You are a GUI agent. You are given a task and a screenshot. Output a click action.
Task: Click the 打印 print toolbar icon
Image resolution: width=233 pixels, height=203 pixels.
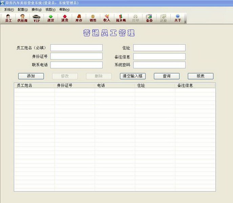pyautogui.click(x=135, y=18)
